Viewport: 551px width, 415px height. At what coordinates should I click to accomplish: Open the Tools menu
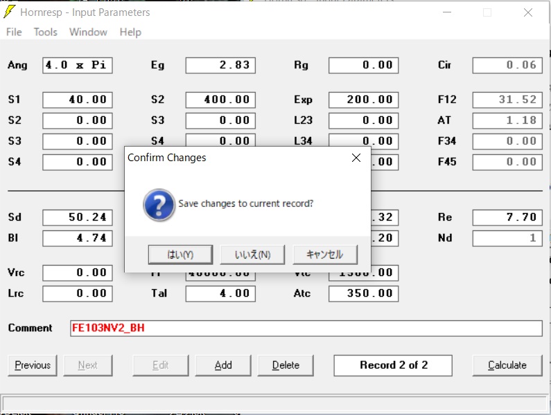[46, 32]
